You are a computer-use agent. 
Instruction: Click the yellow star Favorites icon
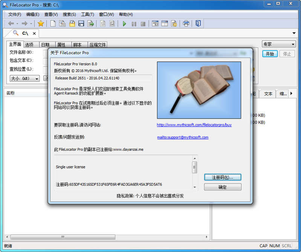point(41,24)
